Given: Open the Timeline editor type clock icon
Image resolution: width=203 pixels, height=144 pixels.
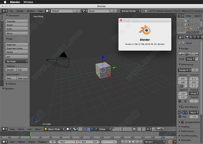Looking at the screenshot, I should click(x=5, y=142).
